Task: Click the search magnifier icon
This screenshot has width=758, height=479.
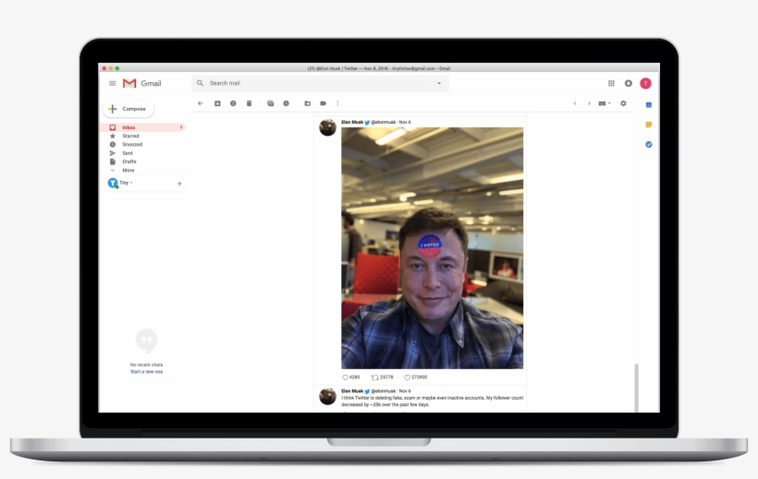Action: 201,83
